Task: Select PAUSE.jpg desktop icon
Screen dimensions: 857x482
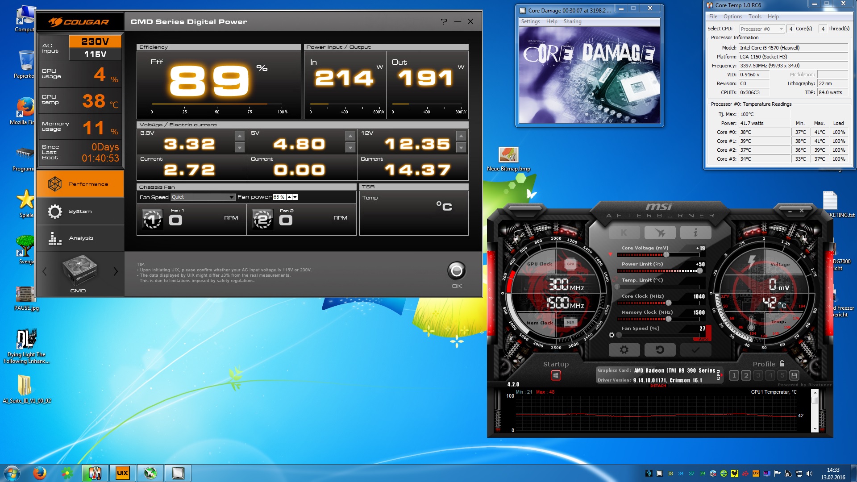Action: (26, 298)
